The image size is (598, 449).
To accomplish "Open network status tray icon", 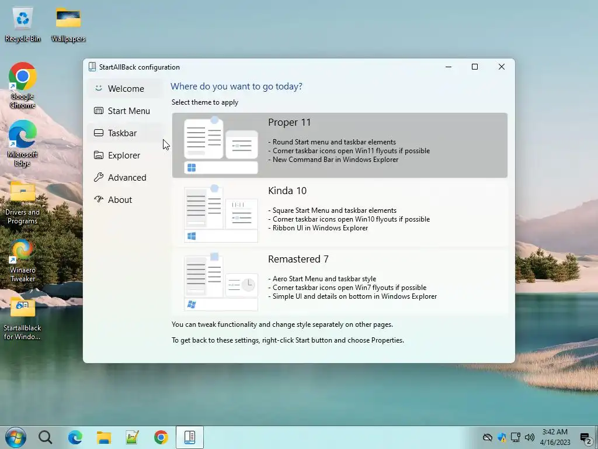I will pyautogui.click(x=516, y=437).
